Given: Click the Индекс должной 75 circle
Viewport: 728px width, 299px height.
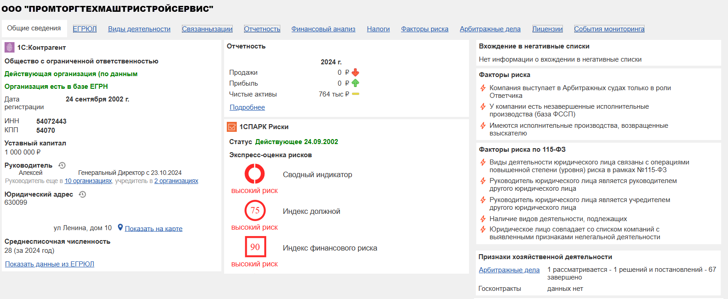Looking at the screenshot, I should [x=255, y=210].
